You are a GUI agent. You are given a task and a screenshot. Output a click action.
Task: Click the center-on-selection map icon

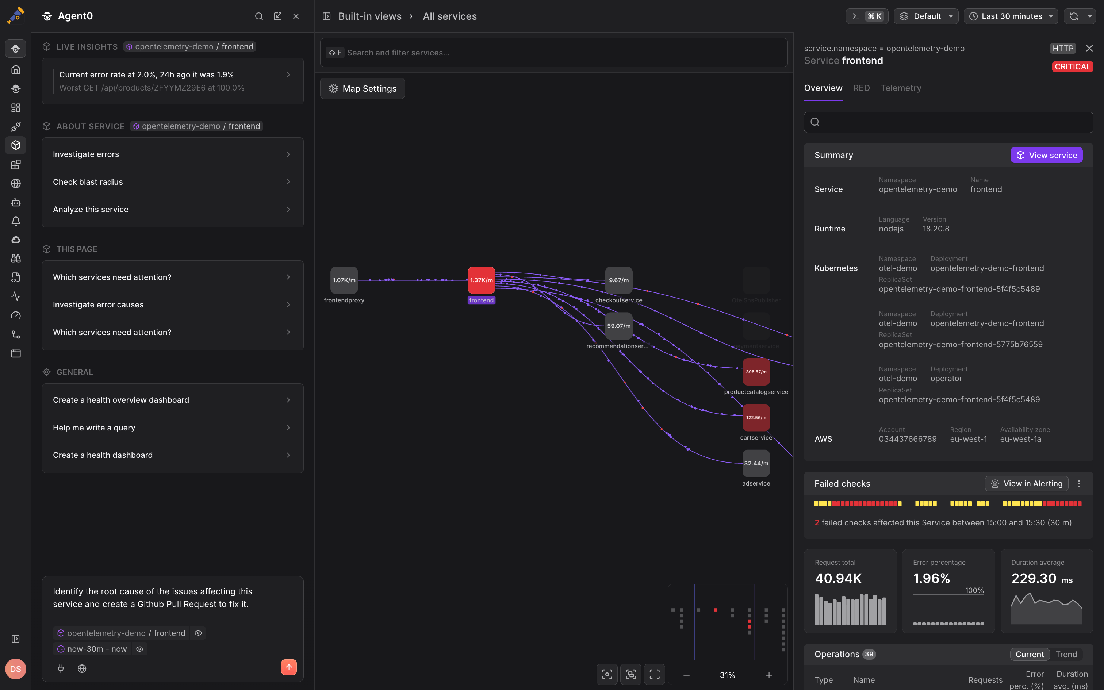pyautogui.click(x=607, y=675)
